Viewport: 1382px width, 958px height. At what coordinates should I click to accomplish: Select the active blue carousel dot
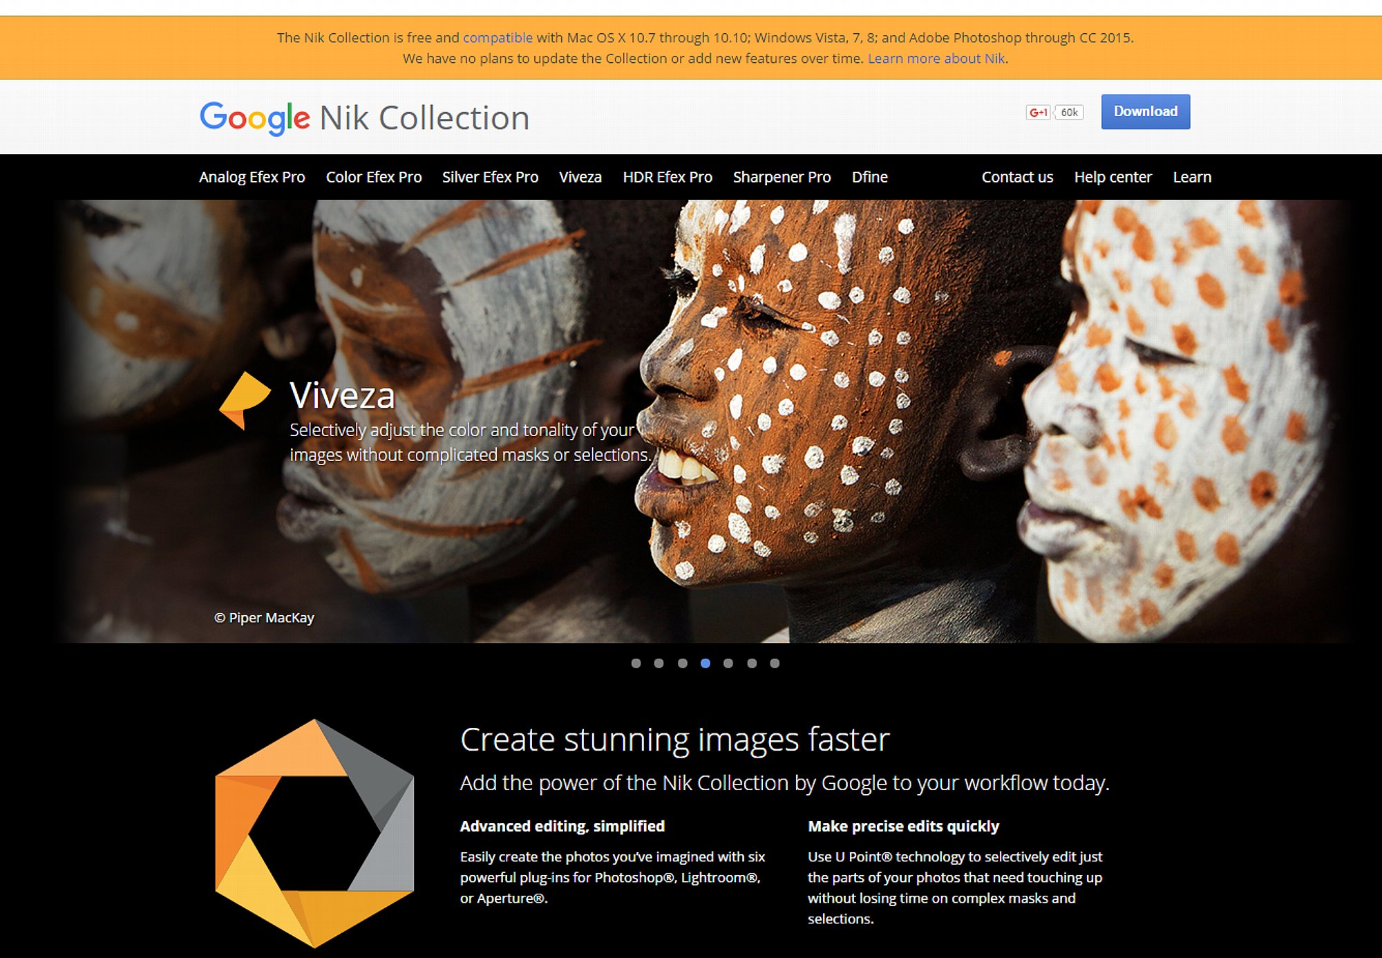(705, 664)
